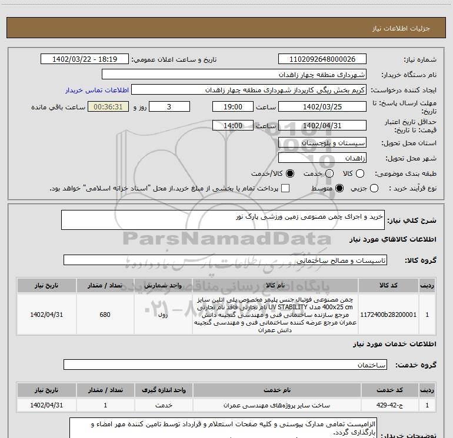Screen dimensions: 453x438
Task: Click the service unit cell خدمت
Action: click(x=164, y=406)
